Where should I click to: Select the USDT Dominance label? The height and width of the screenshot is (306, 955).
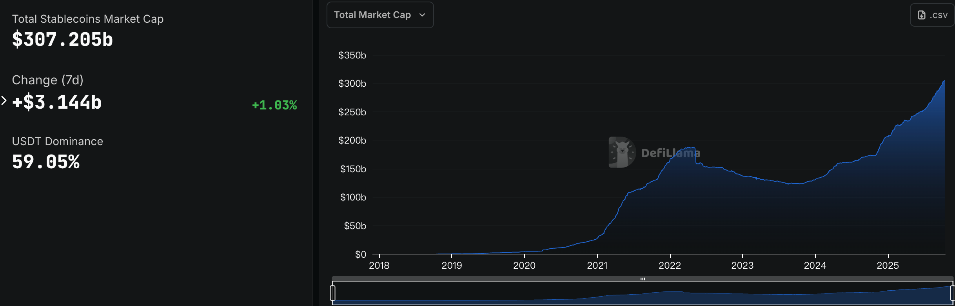tap(58, 141)
